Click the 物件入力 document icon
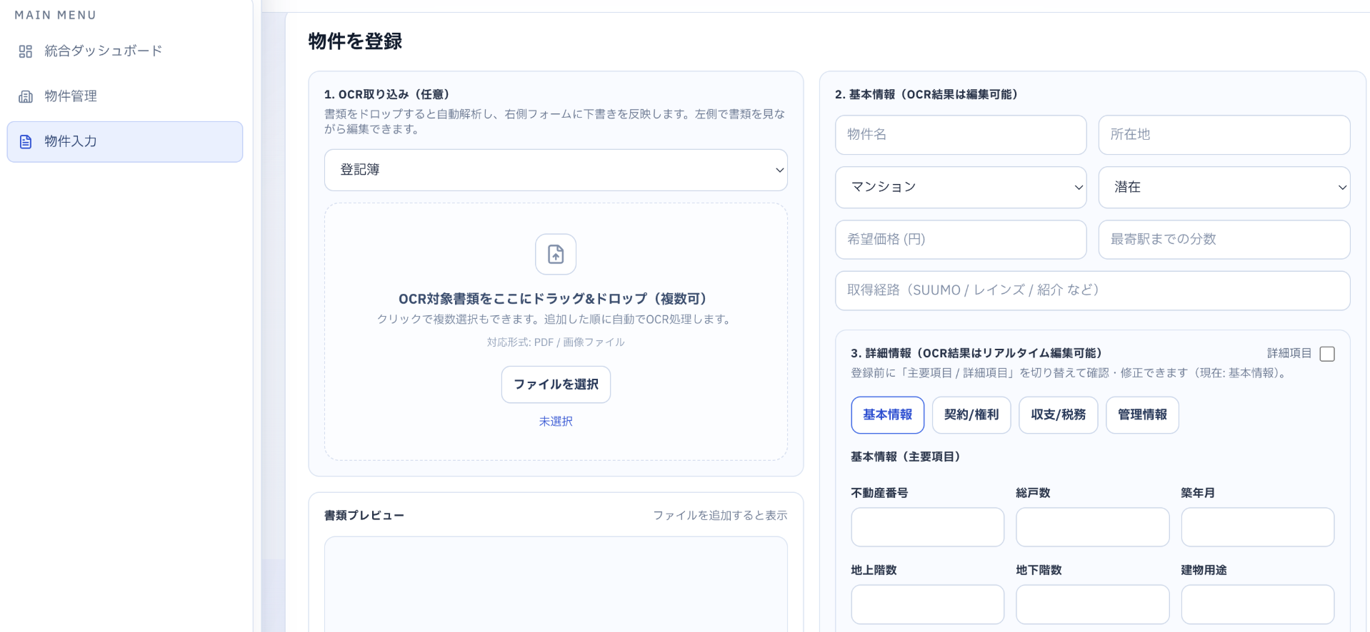 (x=26, y=141)
